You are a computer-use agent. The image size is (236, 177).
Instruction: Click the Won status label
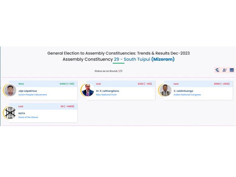point(21,84)
